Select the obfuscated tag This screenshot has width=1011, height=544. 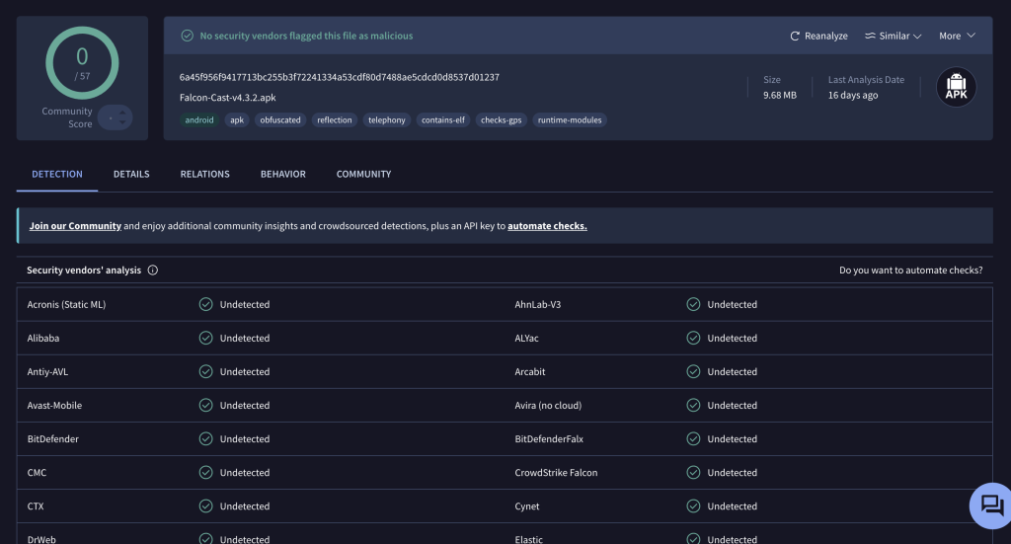[x=280, y=119]
